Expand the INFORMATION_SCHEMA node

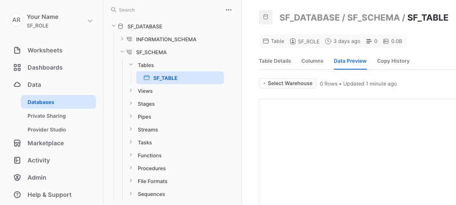[x=122, y=39]
